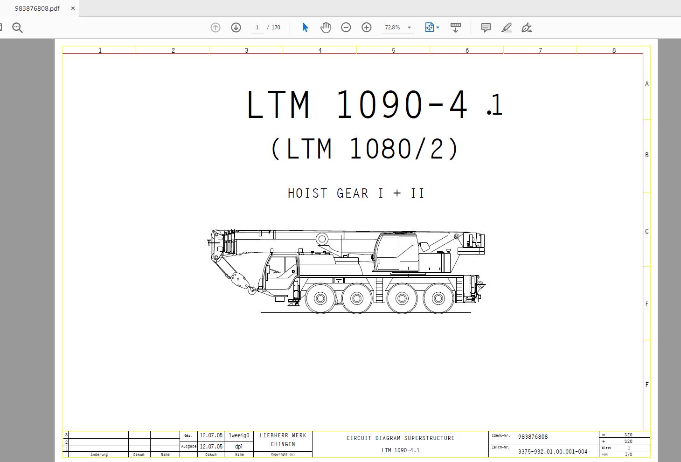Screen dimensions: 681x462
Task: Click the CIRCUIT DIAGRAM SUPERSTRUCTURE text
Action: click(400, 438)
